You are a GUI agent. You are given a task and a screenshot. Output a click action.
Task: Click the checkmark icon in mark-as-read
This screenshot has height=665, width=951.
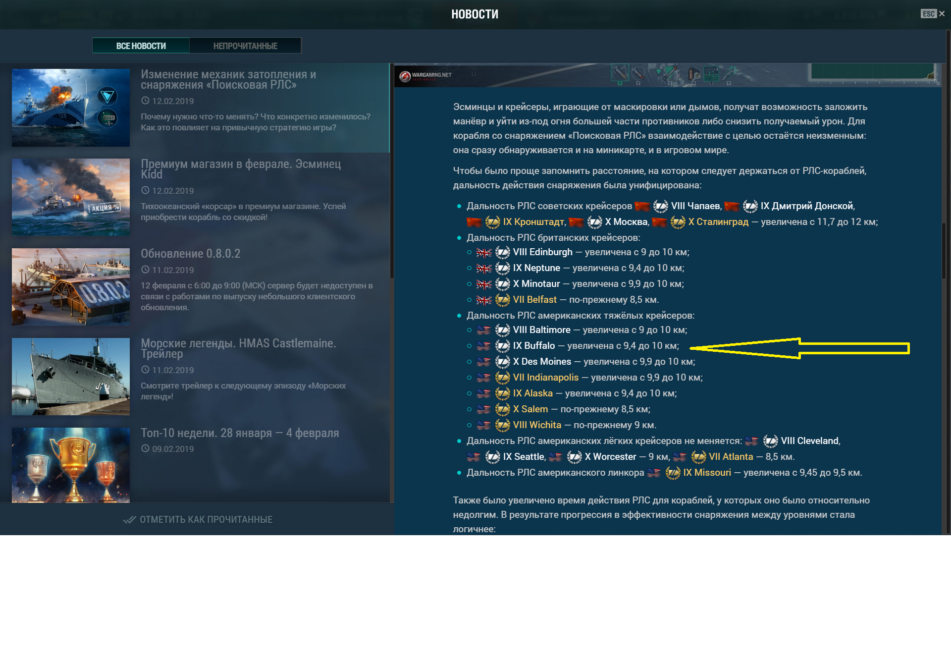[x=129, y=520]
